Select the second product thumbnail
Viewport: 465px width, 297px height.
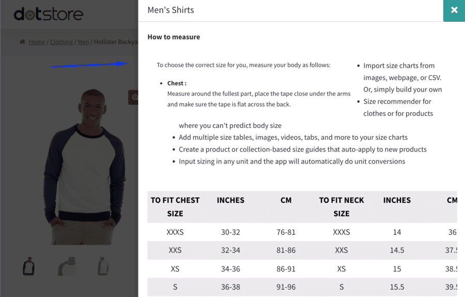click(x=67, y=266)
